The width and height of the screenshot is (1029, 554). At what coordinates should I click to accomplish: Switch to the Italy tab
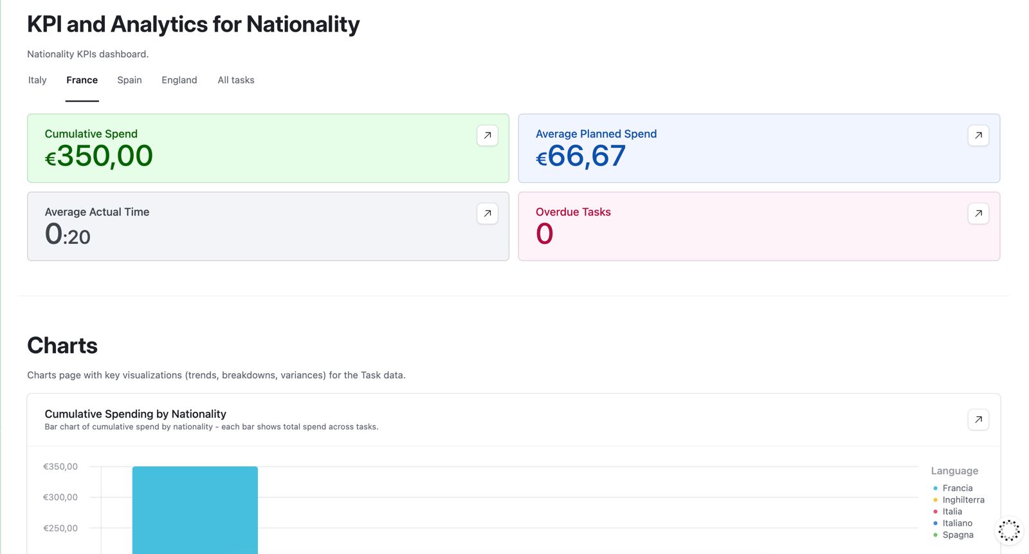tap(37, 80)
